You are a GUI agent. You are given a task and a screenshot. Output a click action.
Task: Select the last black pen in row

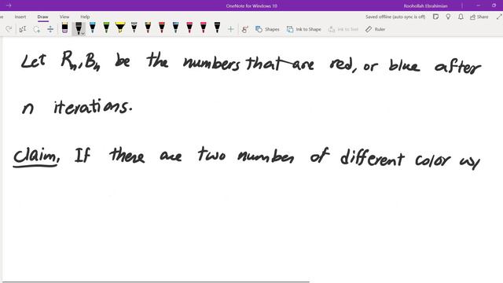[x=217, y=28]
